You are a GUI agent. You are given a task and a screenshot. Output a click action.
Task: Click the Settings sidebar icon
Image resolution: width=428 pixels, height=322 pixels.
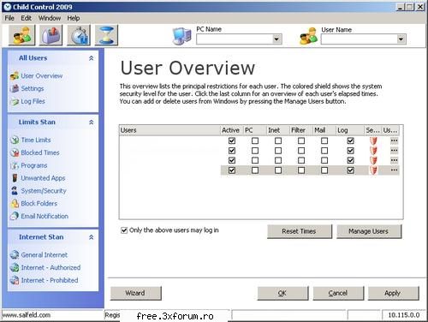(15, 88)
